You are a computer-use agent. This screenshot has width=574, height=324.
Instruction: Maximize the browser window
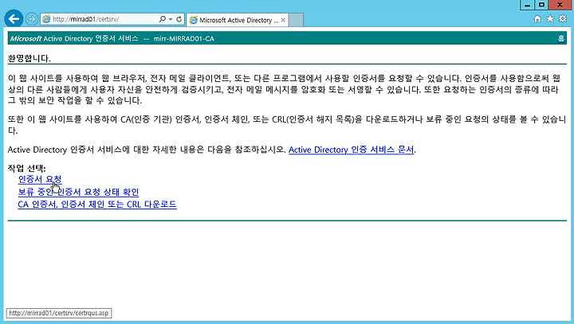542,5
